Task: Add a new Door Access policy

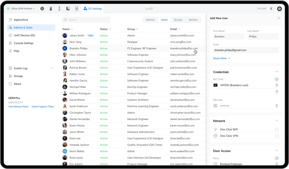Action: [x=277, y=158]
